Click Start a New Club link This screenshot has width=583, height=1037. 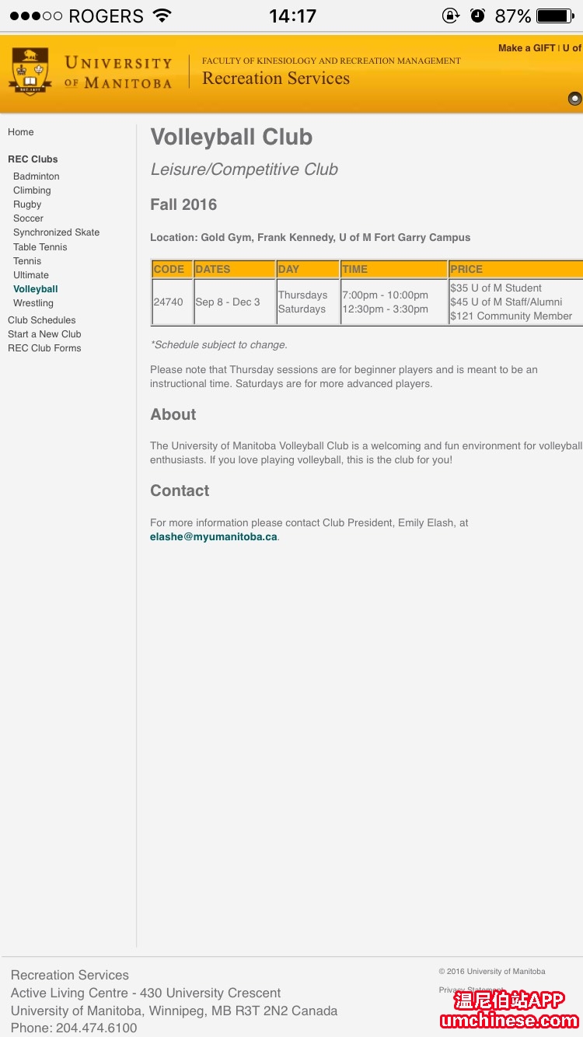(44, 334)
